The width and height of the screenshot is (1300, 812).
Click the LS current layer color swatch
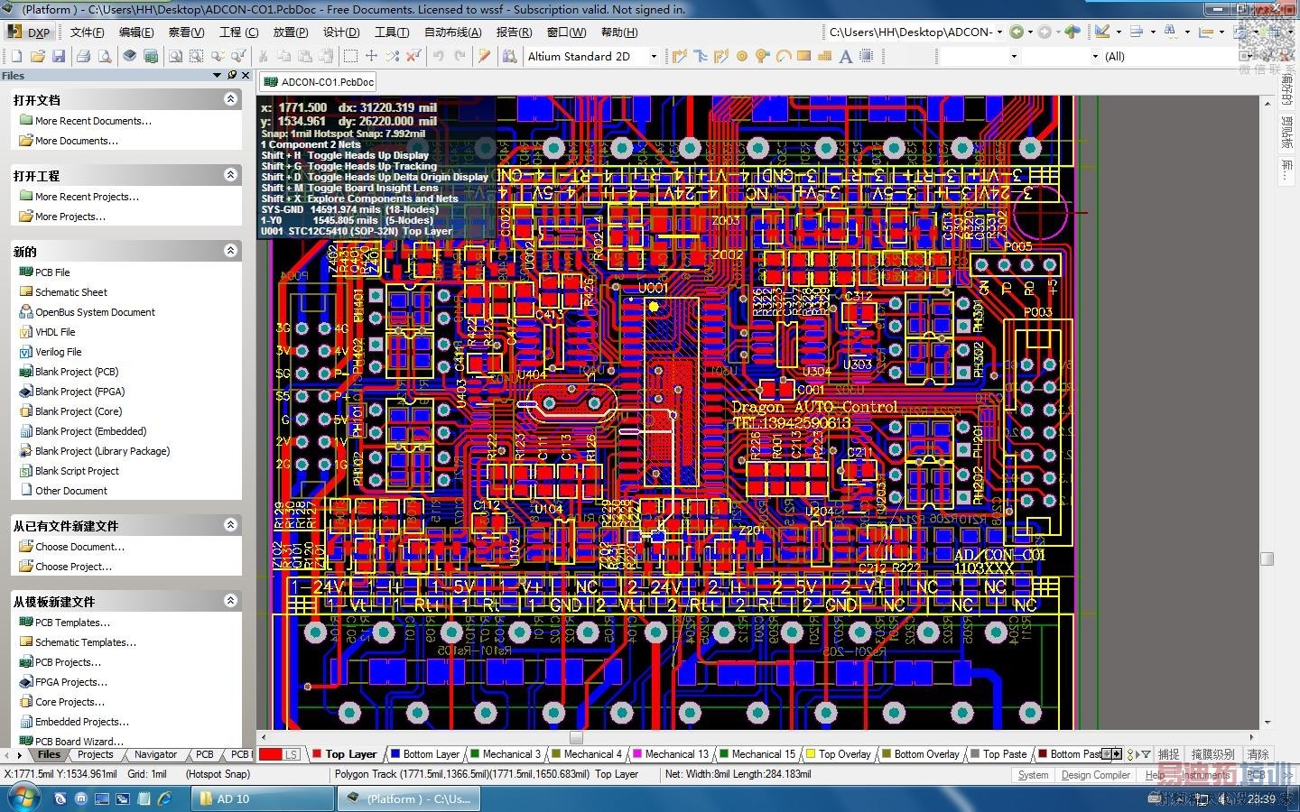point(271,754)
